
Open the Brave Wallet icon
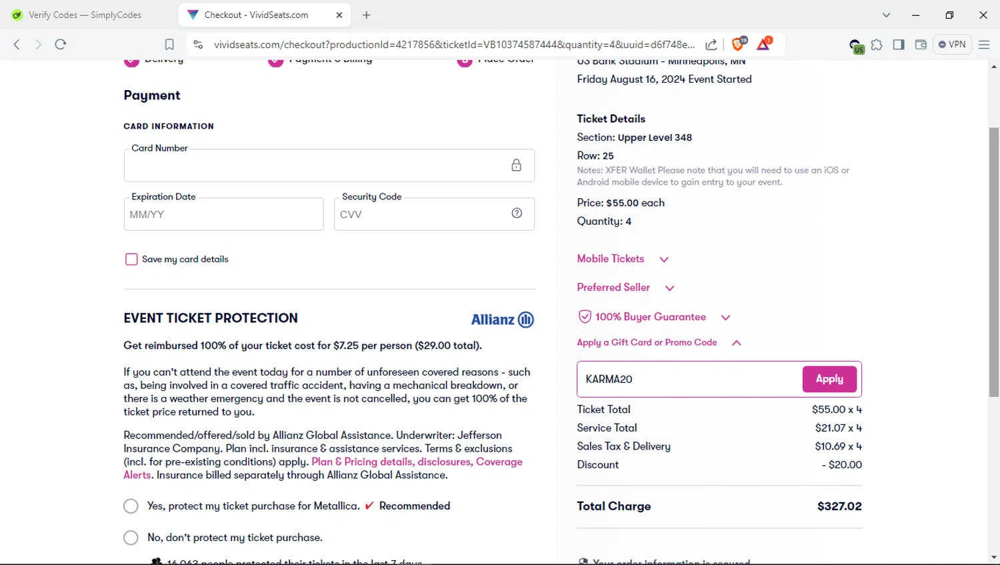pos(921,45)
